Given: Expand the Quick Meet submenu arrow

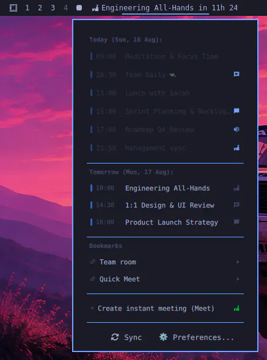Looking at the screenshot, I should pyautogui.click(x=238, y=279).
